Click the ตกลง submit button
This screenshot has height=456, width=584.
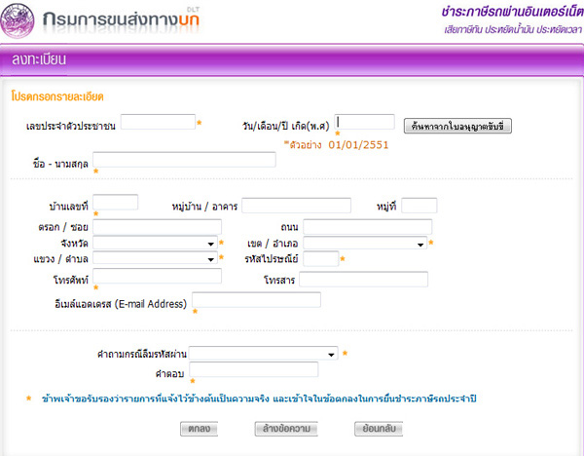click(x=199, y=429)
